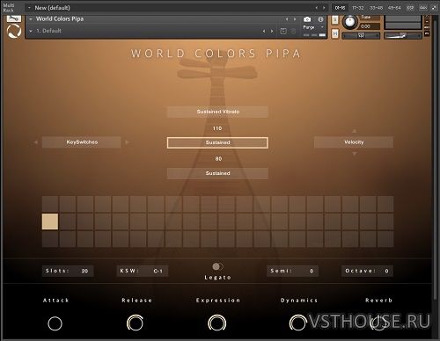Click left arrow beside KeySwitches
440x341 pixels.
click(36, 142)
